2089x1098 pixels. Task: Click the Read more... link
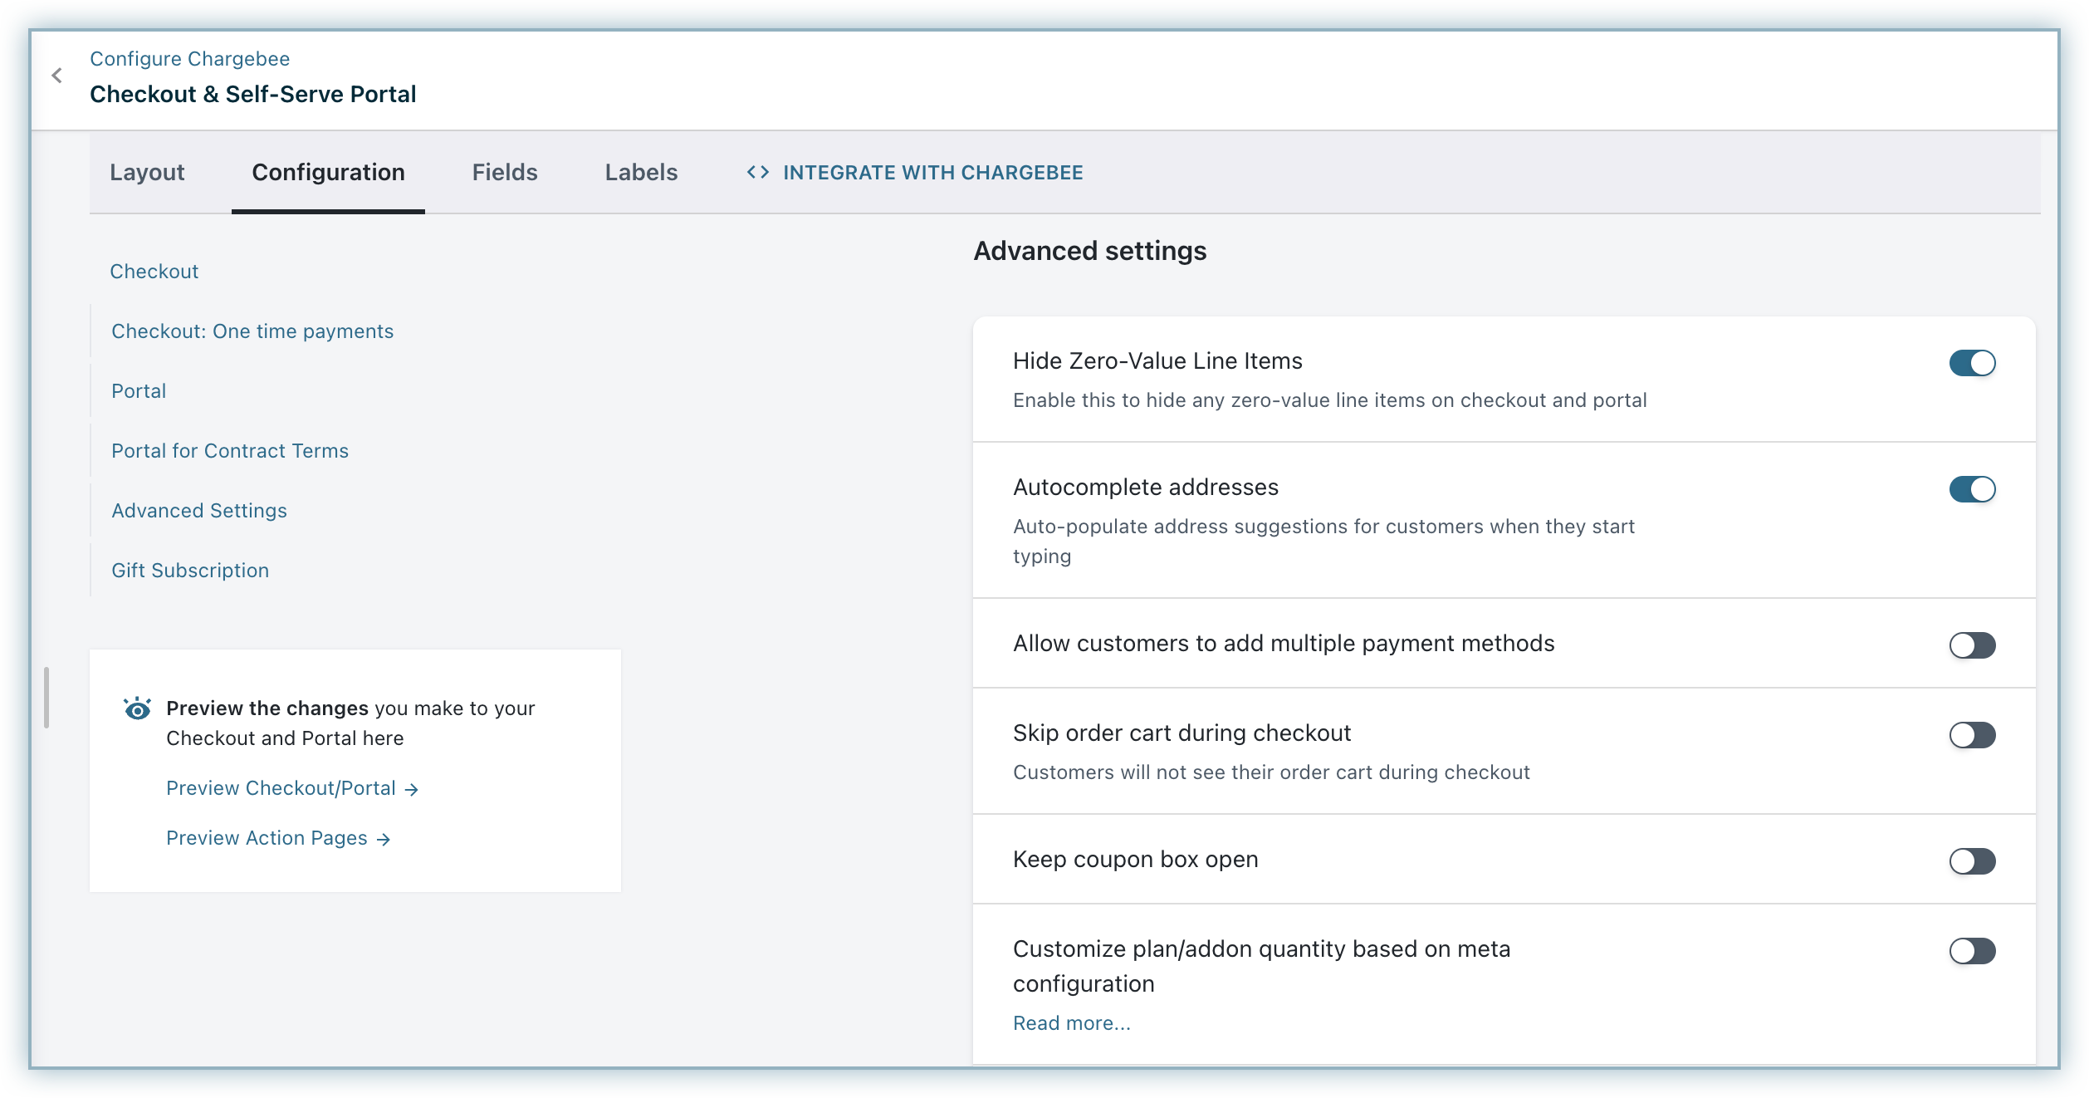click(x=1071, y=1023)
